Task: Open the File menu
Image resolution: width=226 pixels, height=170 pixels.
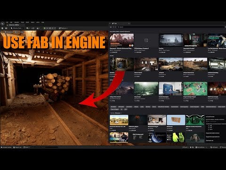Action: (7, 22)
